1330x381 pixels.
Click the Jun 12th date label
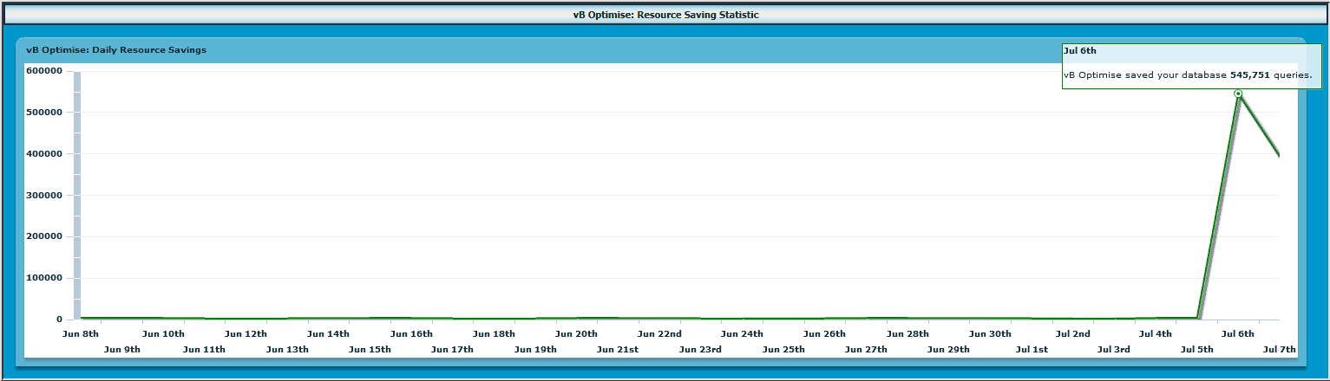tap(246, 333)
